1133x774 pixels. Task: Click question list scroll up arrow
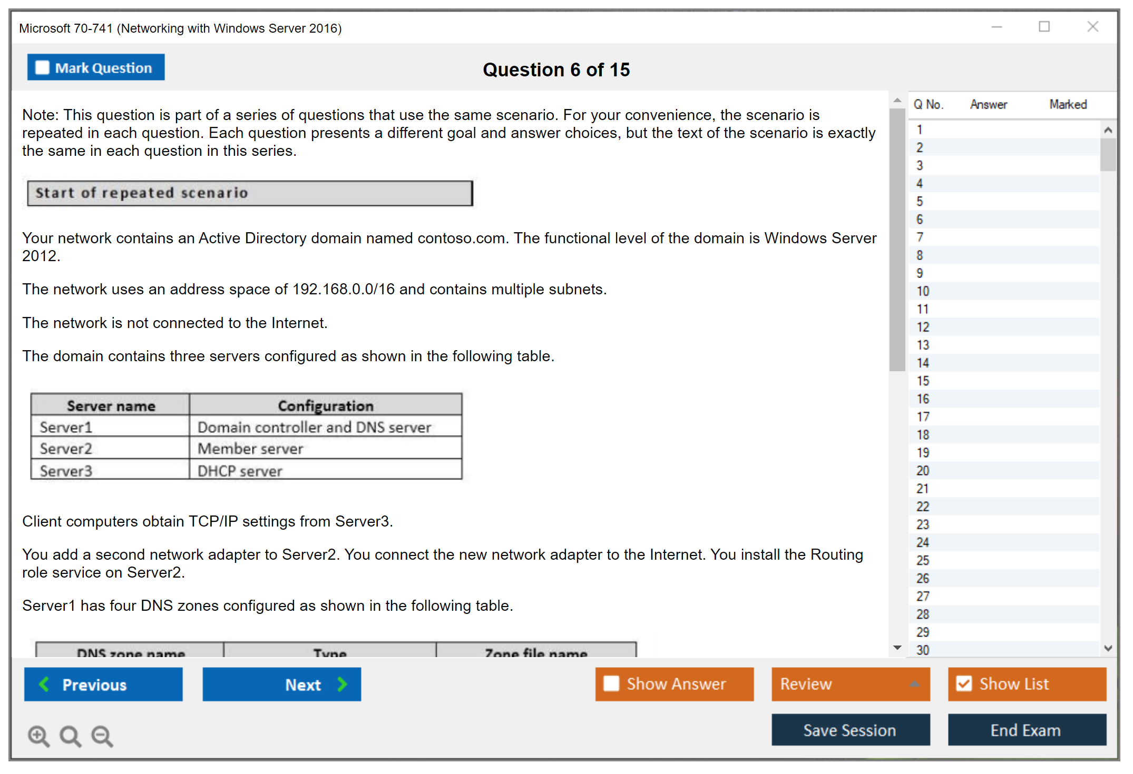click(x=1108, y=130)
